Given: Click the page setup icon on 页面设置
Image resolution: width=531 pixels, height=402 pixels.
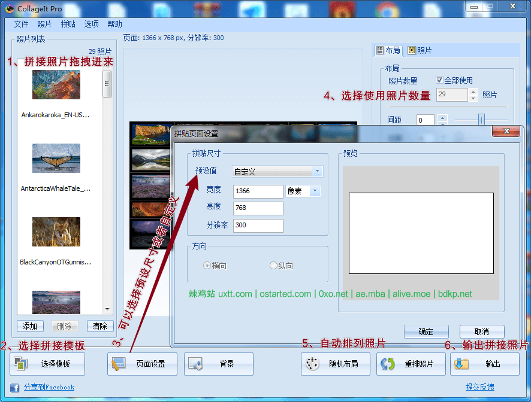Looking at the screenshot, I should tap(118, 364).
